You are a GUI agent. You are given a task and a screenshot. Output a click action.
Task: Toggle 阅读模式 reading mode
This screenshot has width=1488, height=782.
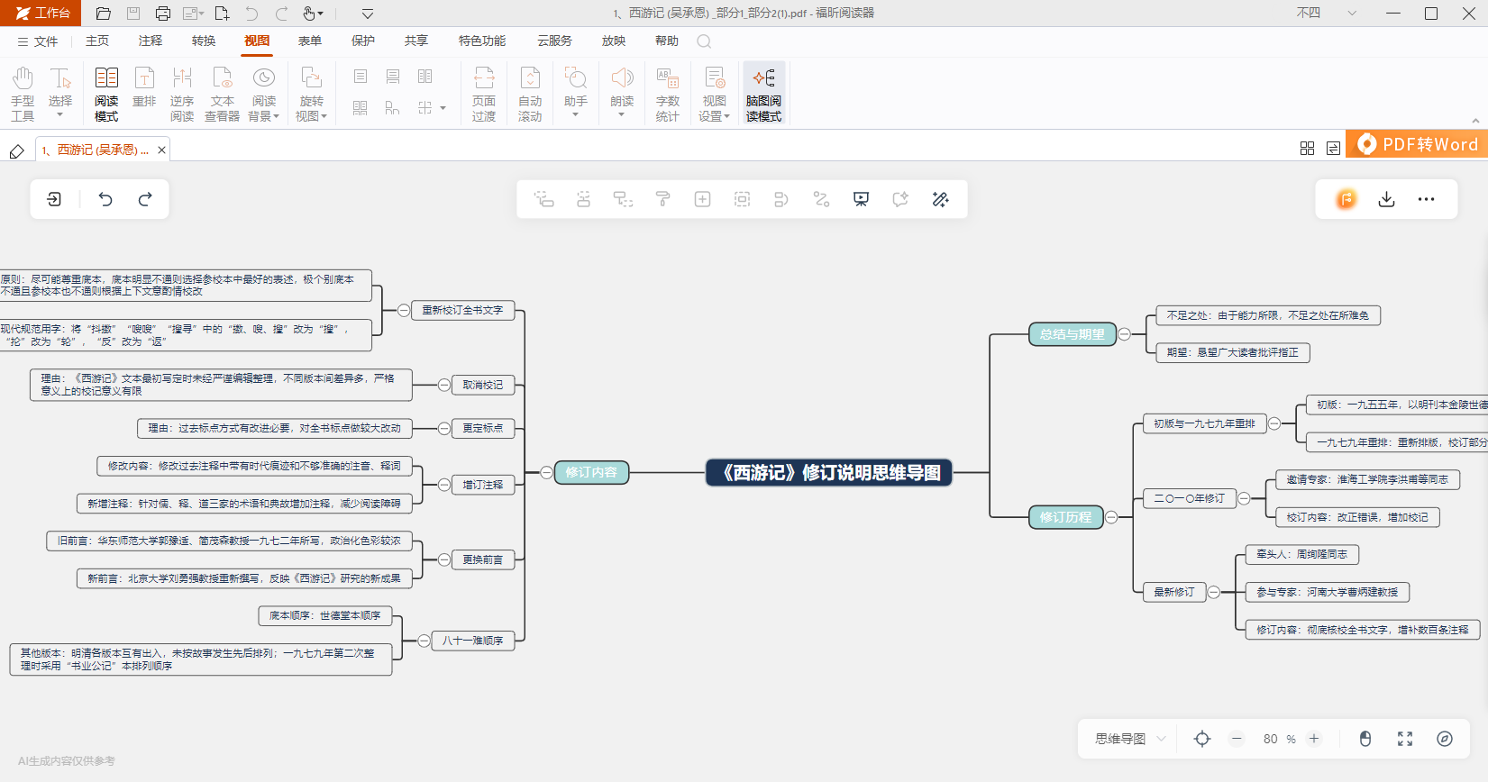point(106,92)
